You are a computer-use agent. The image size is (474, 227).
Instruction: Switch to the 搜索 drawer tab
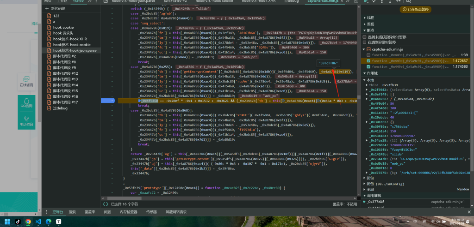[72, 212]
